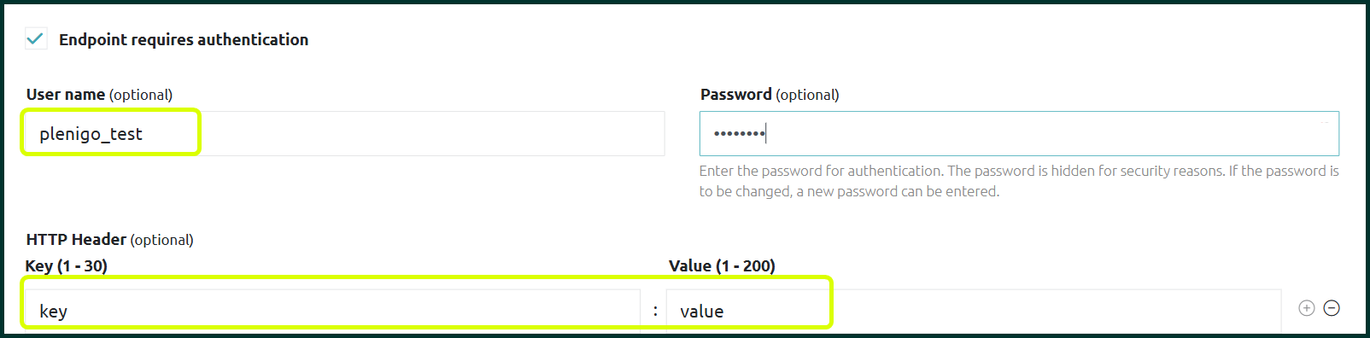Click the word 'key' in the Key field
This screenshot has width=1370, height=338.
(x=53, y=312)
